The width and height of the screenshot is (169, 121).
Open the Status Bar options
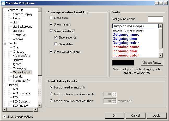click(x=19, y=35)
